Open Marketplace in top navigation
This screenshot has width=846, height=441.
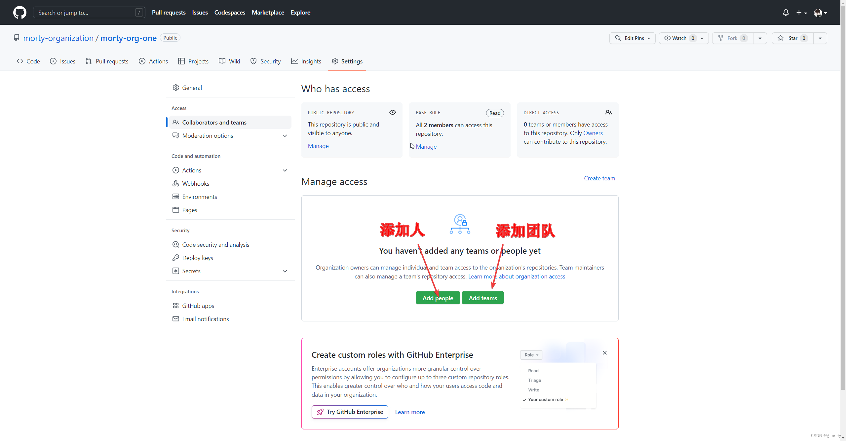coord(268,13)
